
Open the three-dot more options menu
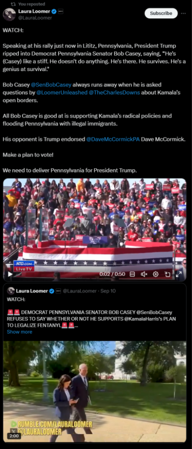183,13
